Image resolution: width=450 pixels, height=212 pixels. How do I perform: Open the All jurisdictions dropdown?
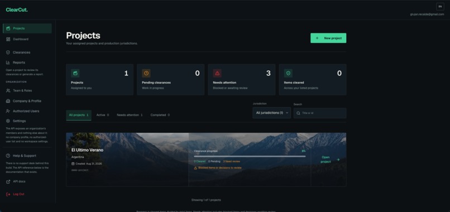271,113
